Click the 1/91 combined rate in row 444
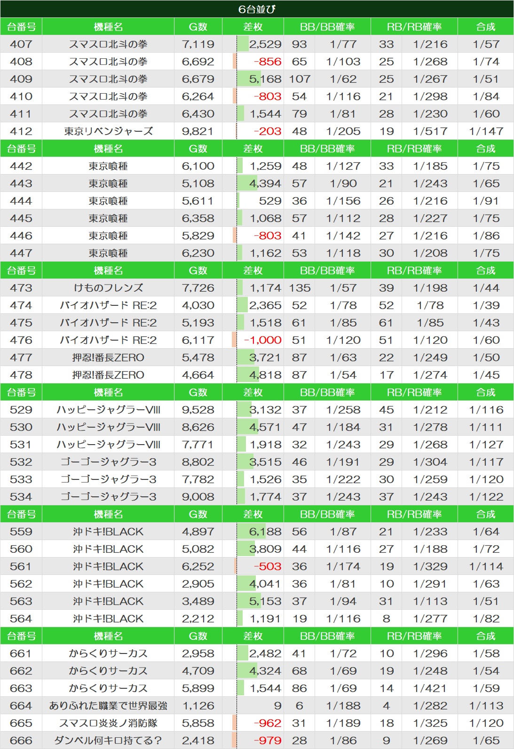The height and width of the screenshot is (749, 514). pos(486,201)
